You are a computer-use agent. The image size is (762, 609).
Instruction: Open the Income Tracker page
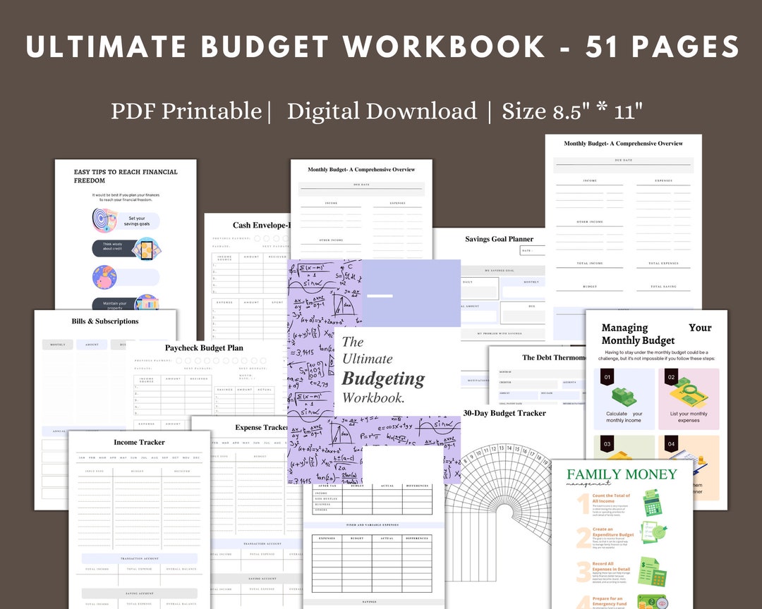tap(140, 519)
